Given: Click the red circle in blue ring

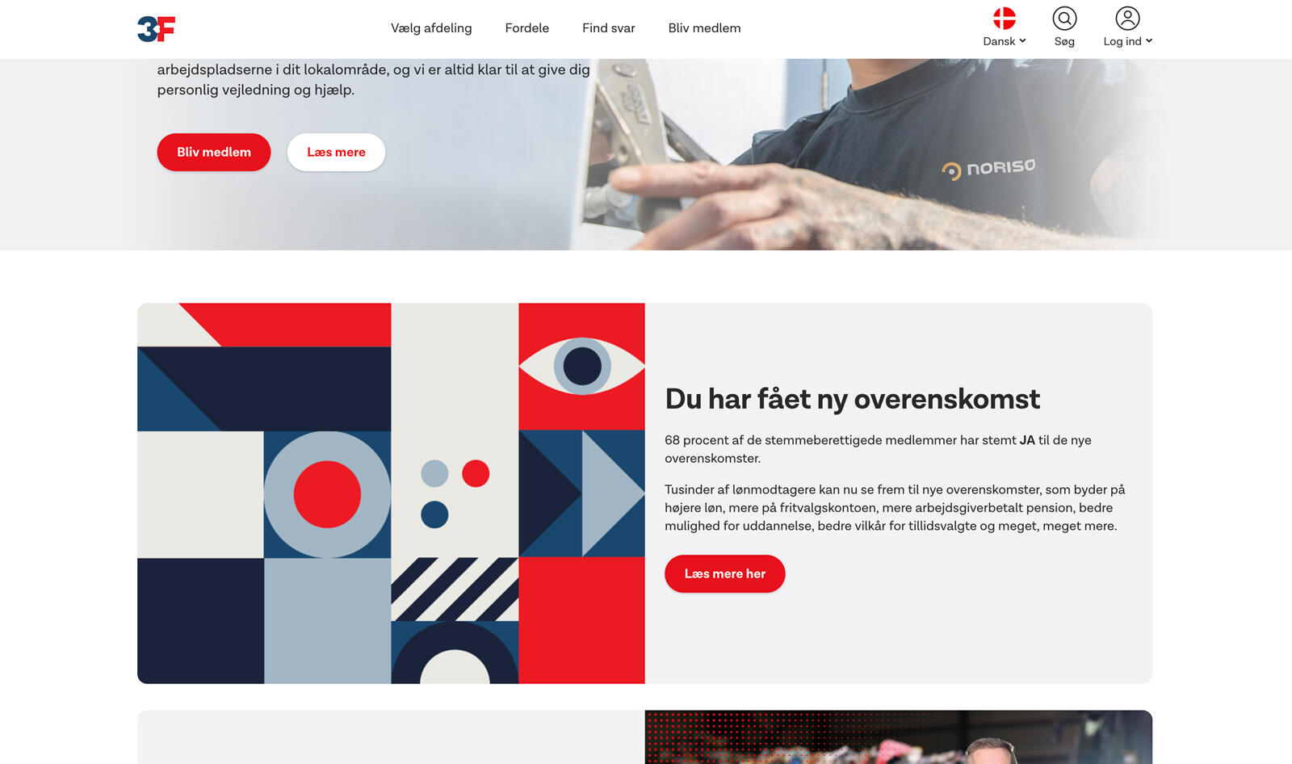Looking at the screenshot, I should (327, 494).
